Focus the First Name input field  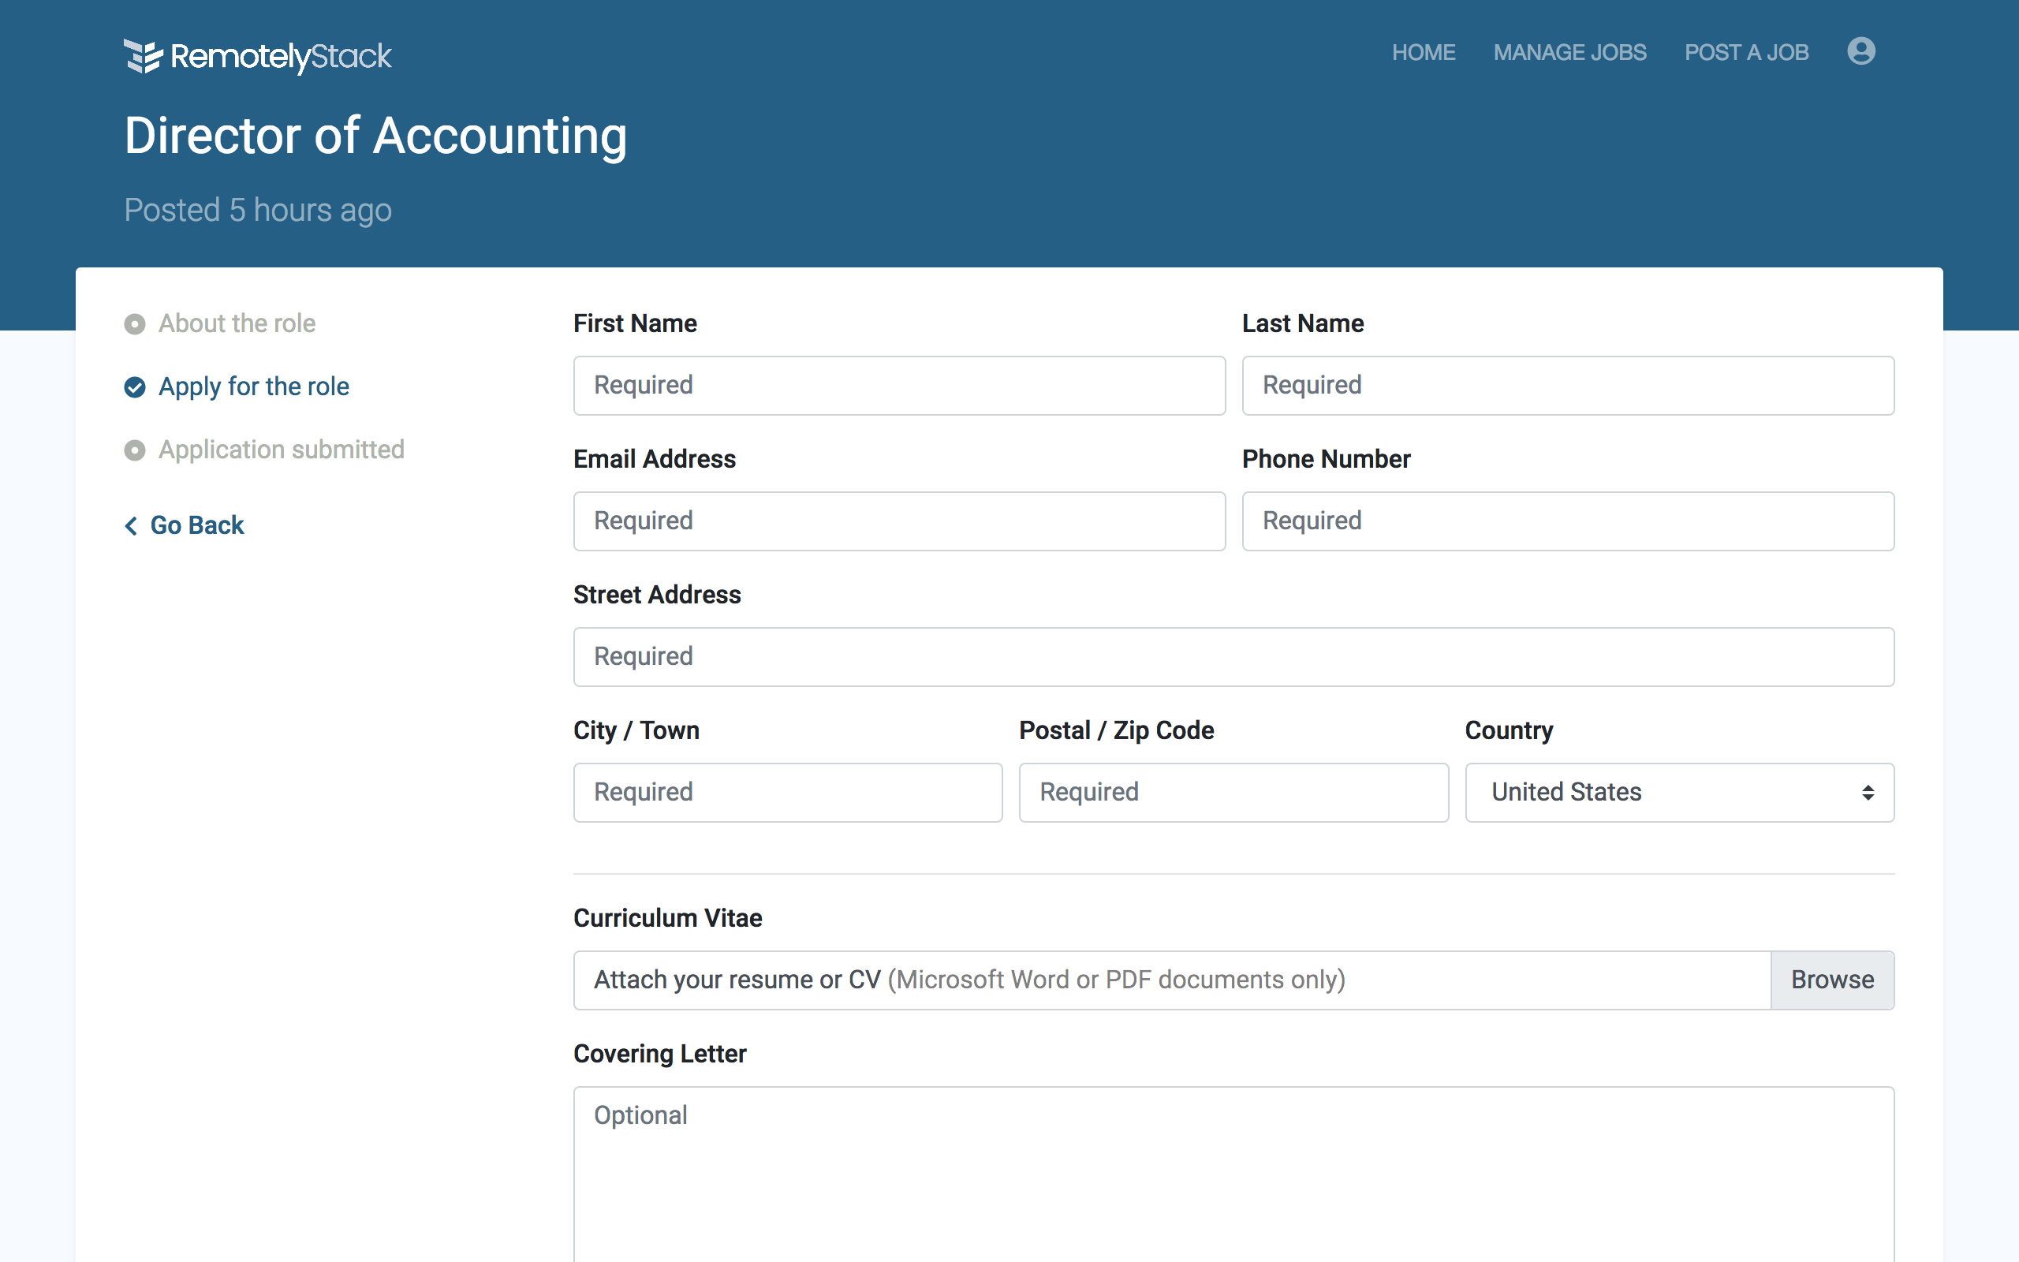tap(898, 386)
